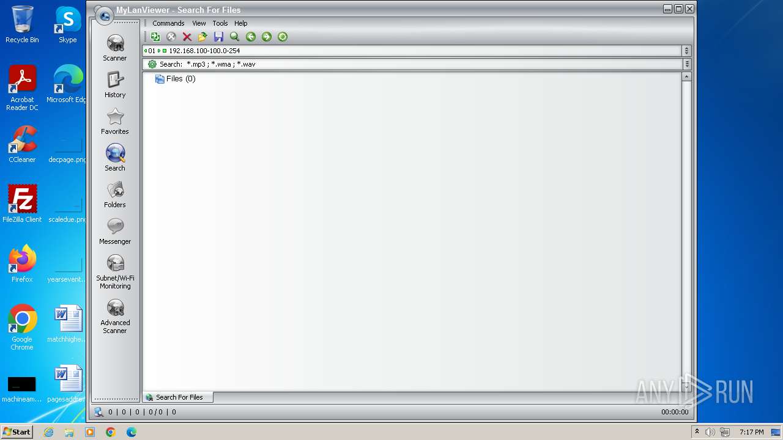Click the IP range 192.168.100-100.0-254 field

(412, 51)
